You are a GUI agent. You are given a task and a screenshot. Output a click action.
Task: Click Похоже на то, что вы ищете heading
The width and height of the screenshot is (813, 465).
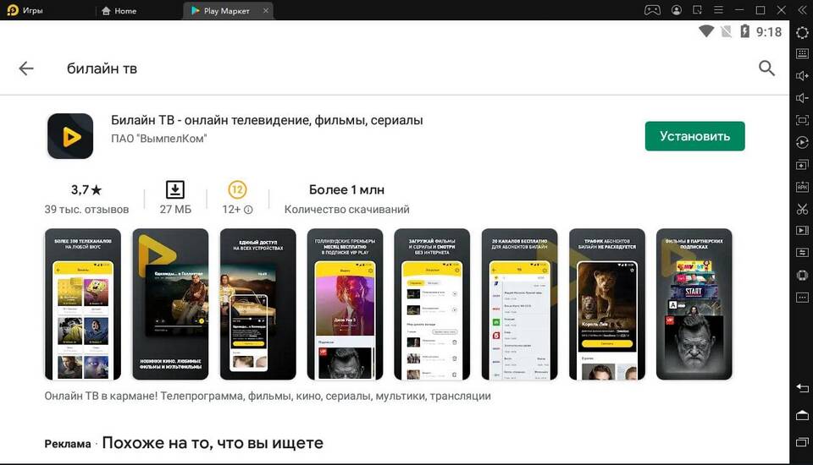213,443
